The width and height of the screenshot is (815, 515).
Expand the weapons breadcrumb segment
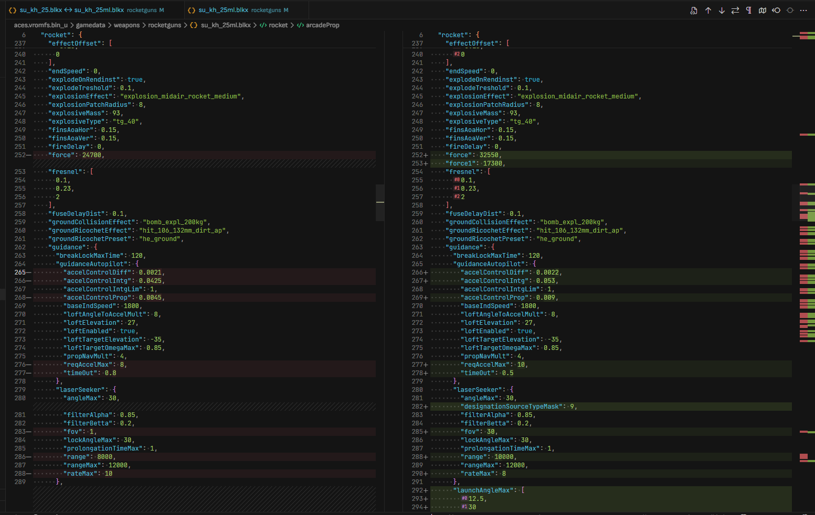(126, 25)
